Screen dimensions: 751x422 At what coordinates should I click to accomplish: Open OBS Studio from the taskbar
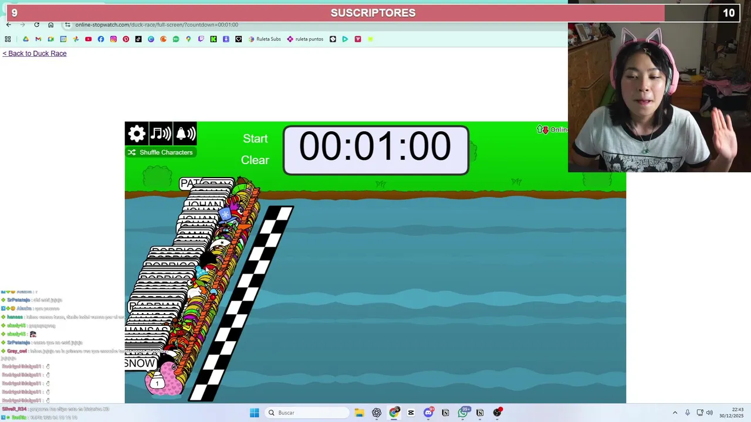(x=498, y=413)
